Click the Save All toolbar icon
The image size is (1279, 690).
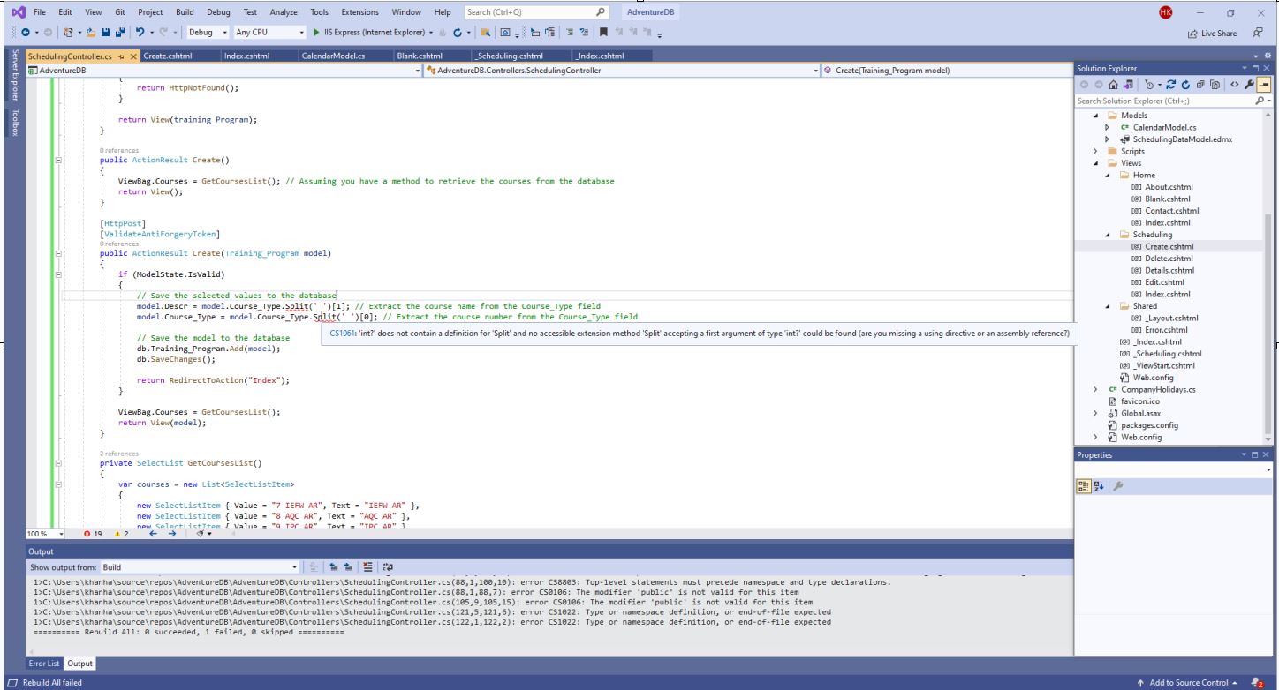120,32
